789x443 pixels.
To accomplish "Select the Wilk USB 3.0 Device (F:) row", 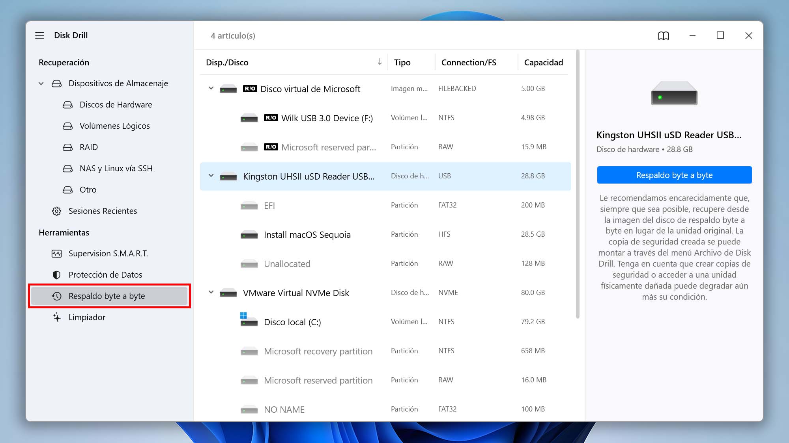I will click(385, 118).
